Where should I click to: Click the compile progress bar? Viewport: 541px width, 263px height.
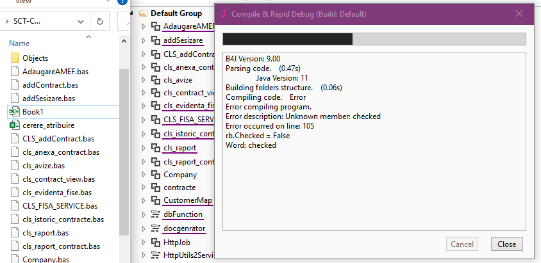coord(374,39)
